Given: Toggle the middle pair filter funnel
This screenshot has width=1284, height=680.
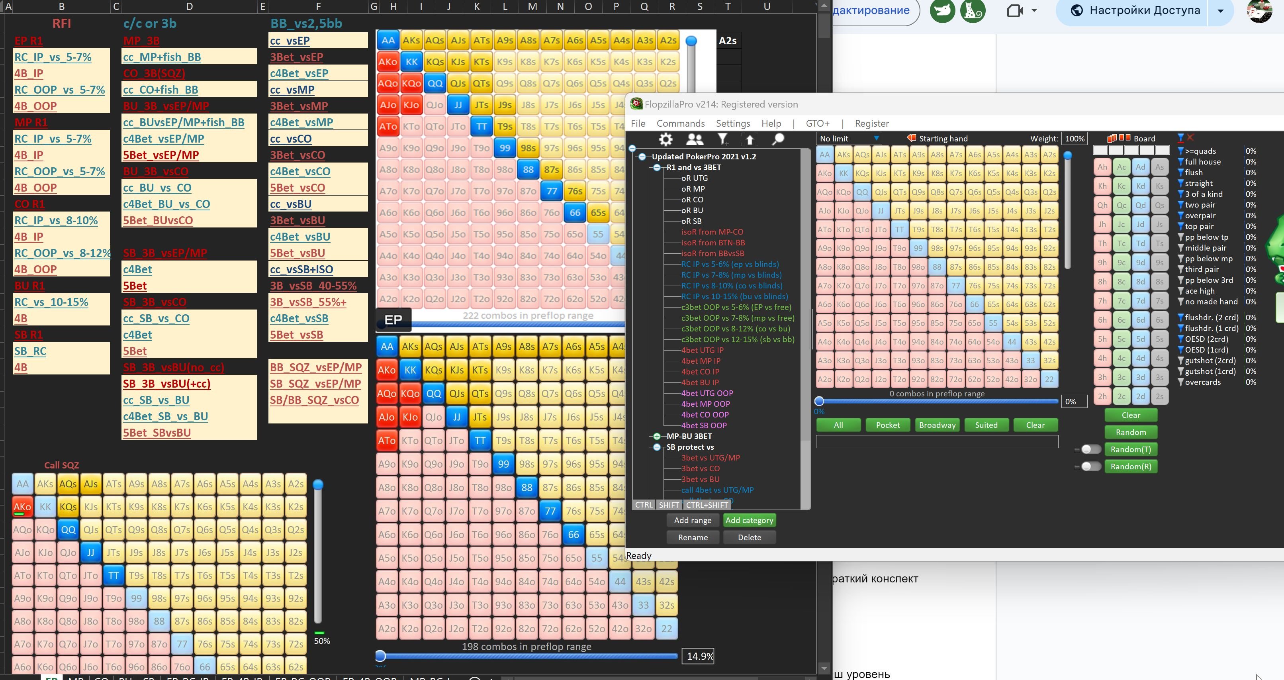Looking at the screenshot, I should (1180, 248).
